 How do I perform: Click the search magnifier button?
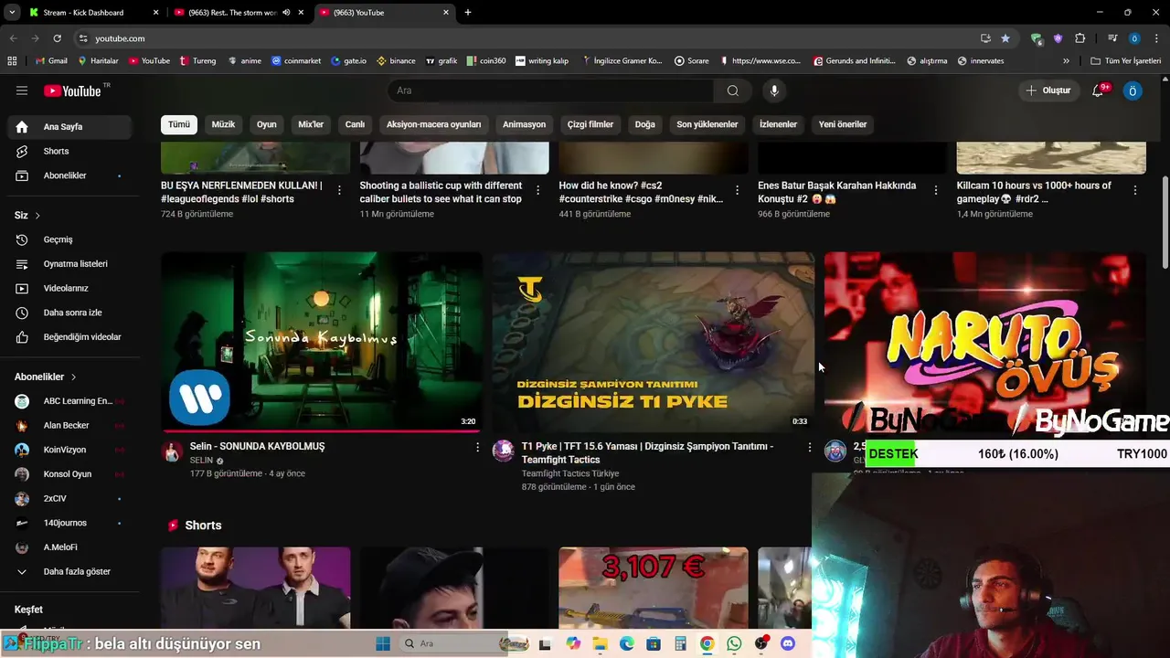732,90
